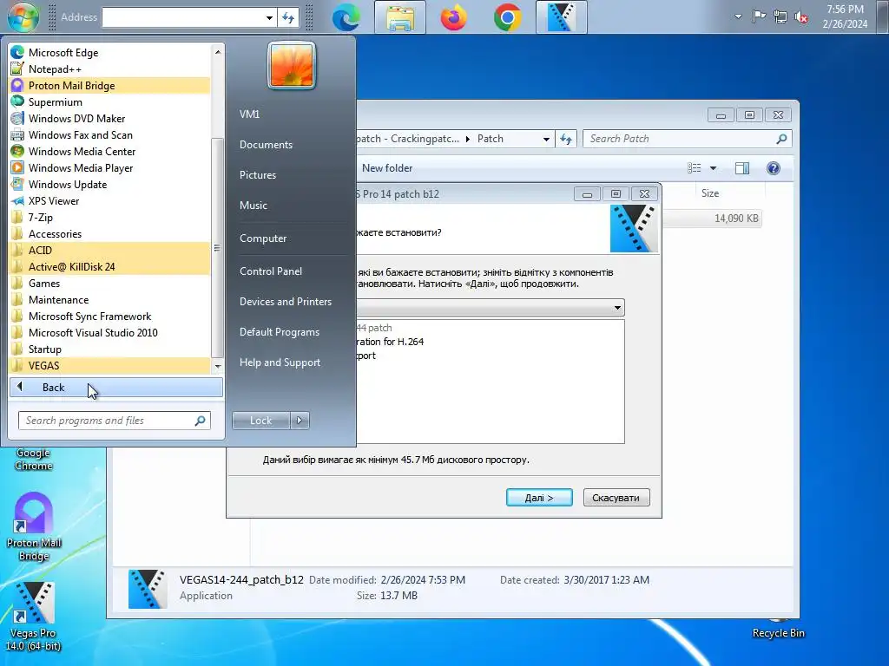Open Microsoft Edge from the Start menu list

click(109, 53)
